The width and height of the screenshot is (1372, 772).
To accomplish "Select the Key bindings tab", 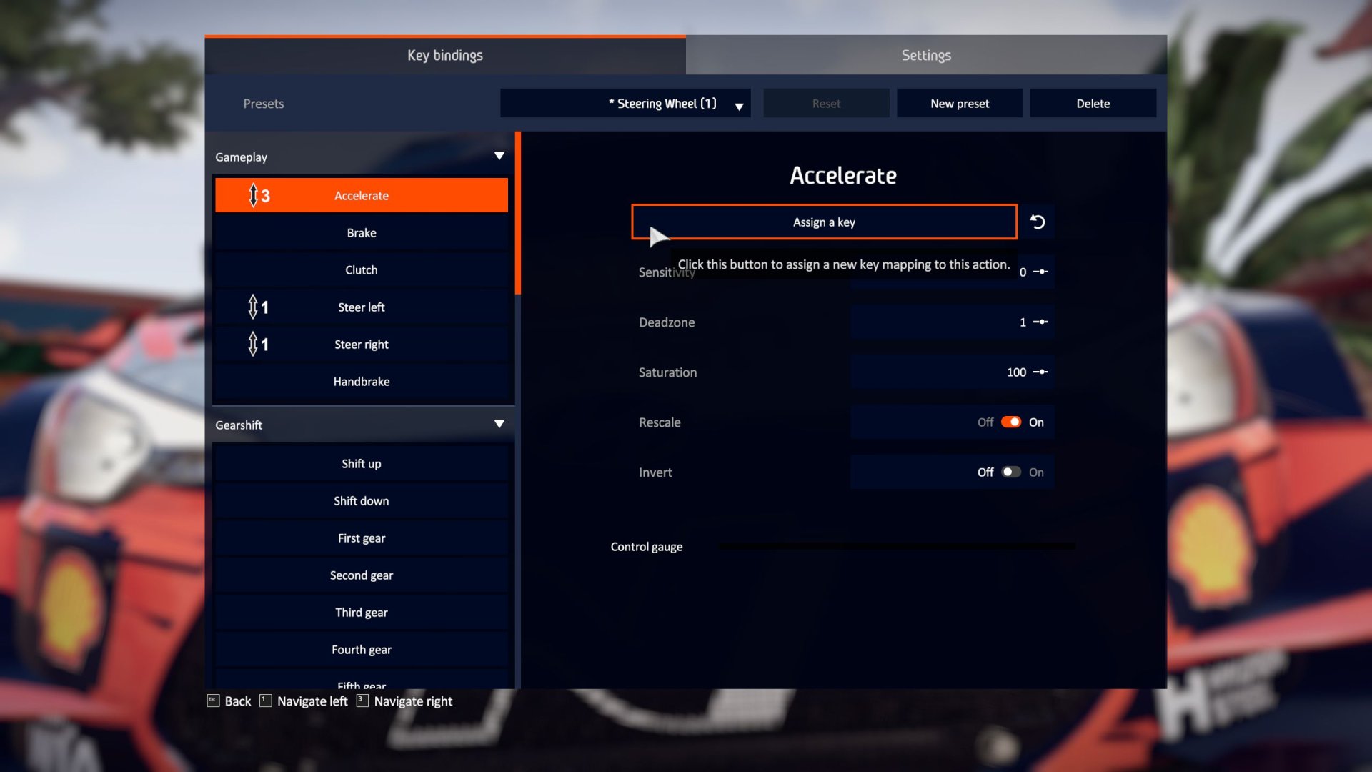I will [444, 54].
